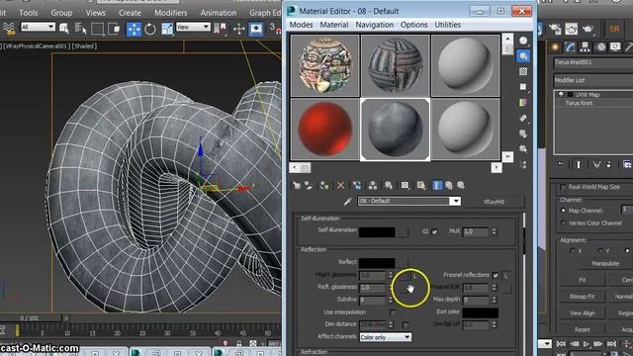
Task: Click Go to Parent icon
Action: point(449,185)
